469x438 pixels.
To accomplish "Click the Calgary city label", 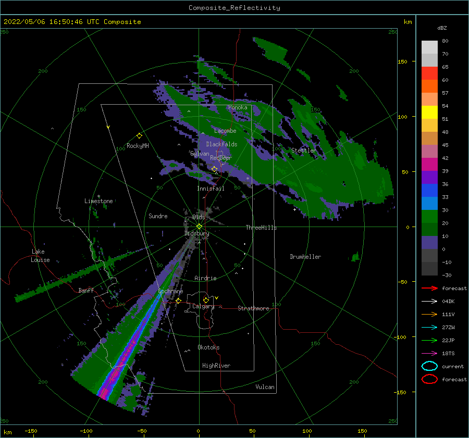I will click(x=203, y=306).
